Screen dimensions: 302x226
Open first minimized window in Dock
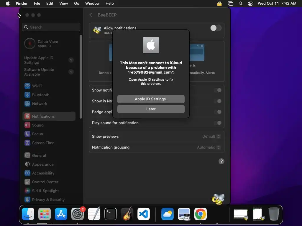click(x=241, y=214)
